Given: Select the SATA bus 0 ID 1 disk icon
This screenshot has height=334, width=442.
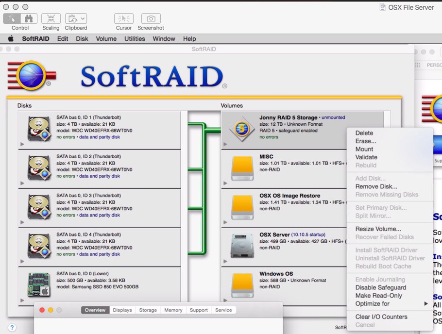Looking at the screenshot, I should pyautogui.click(x=39, y=129).
